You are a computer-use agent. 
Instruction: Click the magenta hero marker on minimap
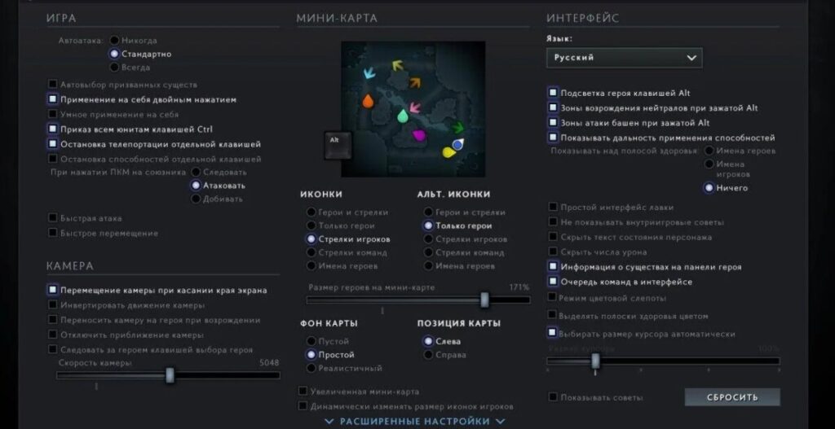point(419,135)
